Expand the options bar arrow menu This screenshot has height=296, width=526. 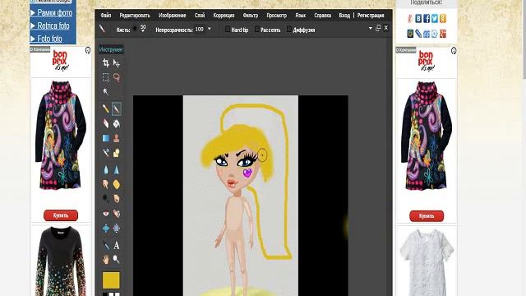pos(371,29)
